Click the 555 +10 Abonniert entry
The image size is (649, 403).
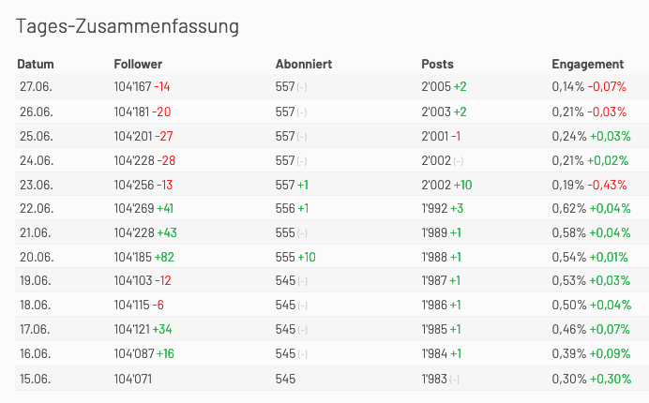pyautogui.click(x=295, y=257)
